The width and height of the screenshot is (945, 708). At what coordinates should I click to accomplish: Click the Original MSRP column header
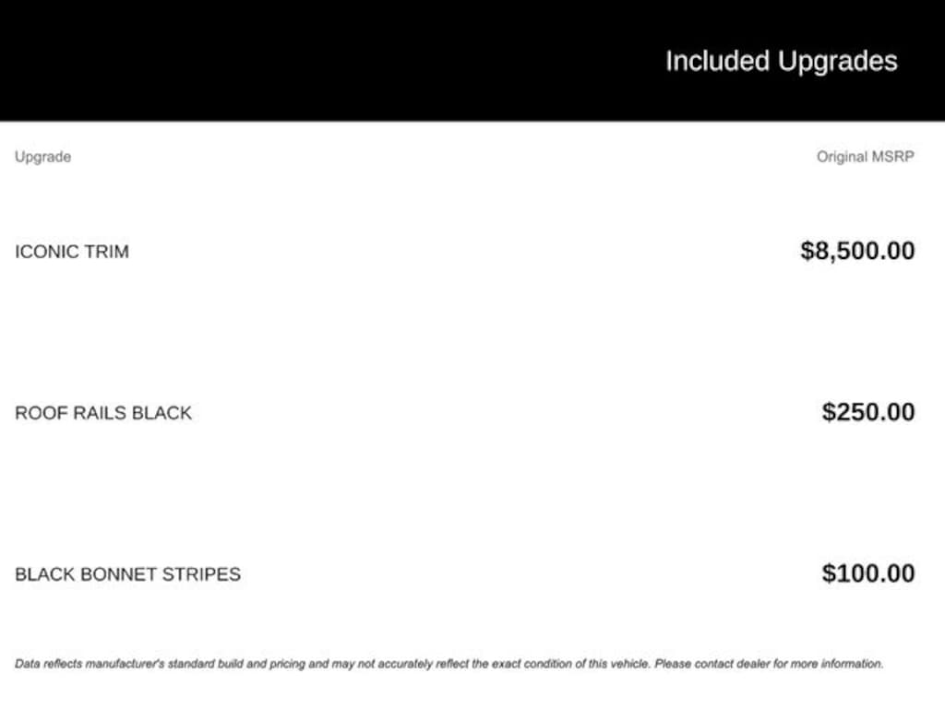point(865,157)
